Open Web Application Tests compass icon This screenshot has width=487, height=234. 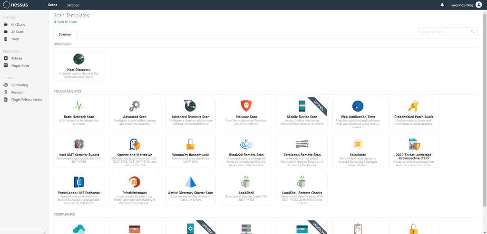coord(358,106)
